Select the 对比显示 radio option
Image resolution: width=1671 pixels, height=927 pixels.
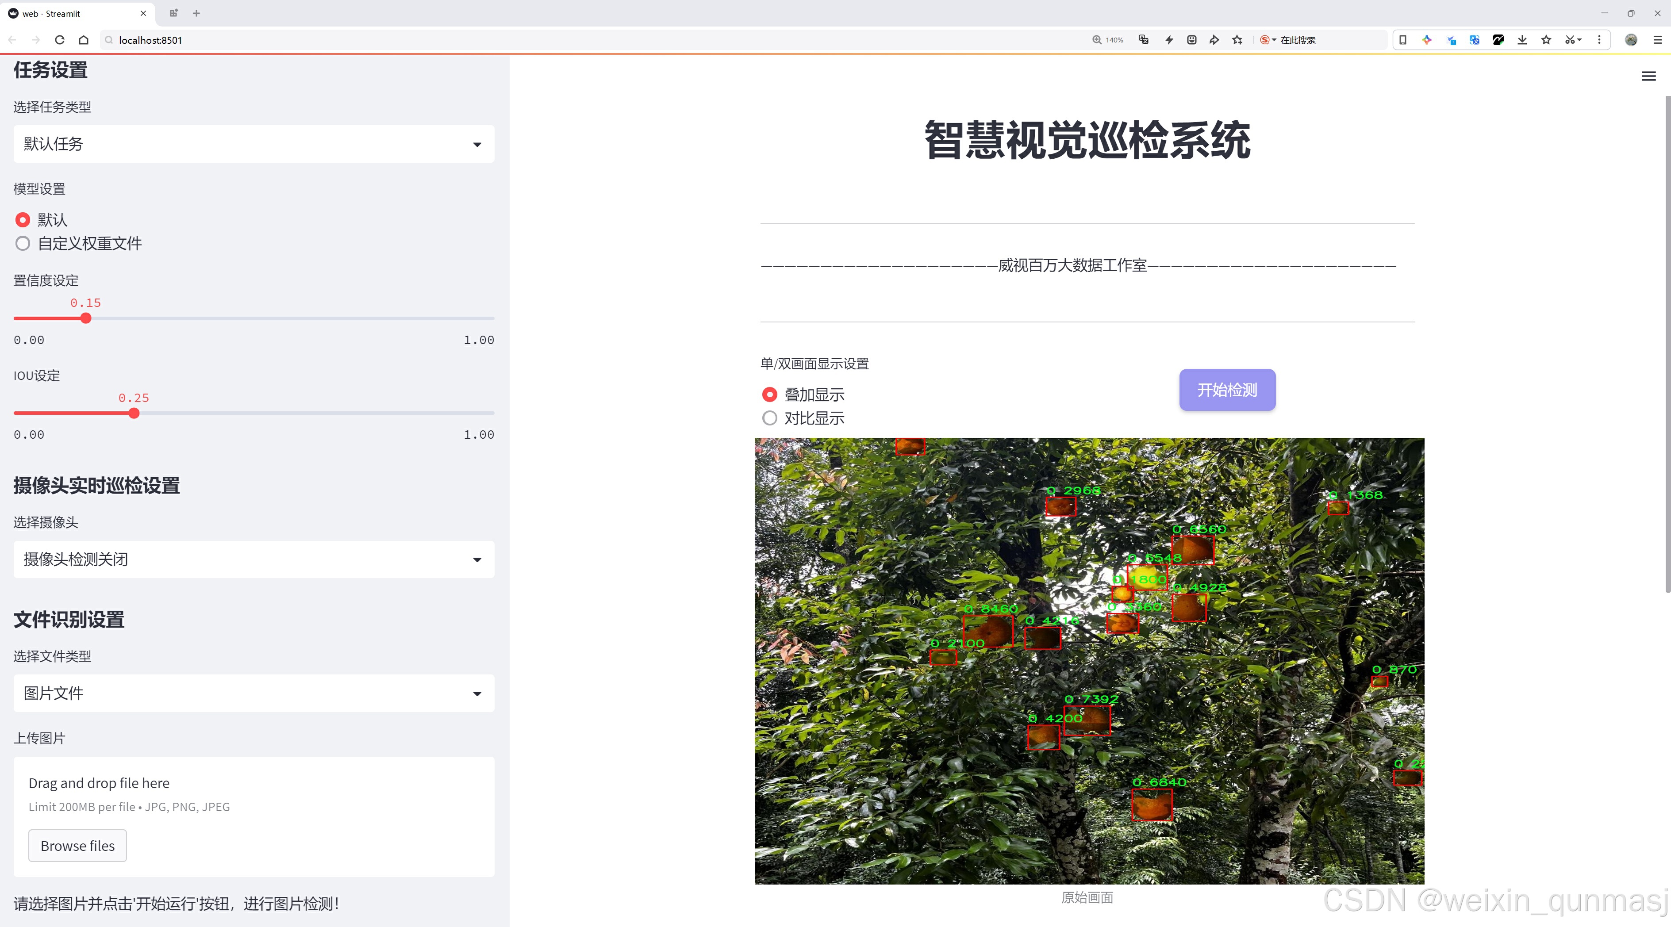769,418
